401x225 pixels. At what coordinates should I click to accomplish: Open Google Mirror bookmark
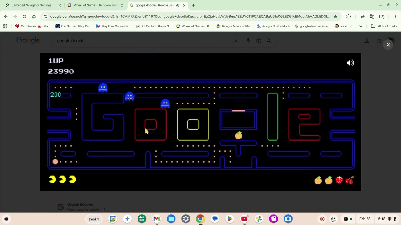[x=234, y=26]
